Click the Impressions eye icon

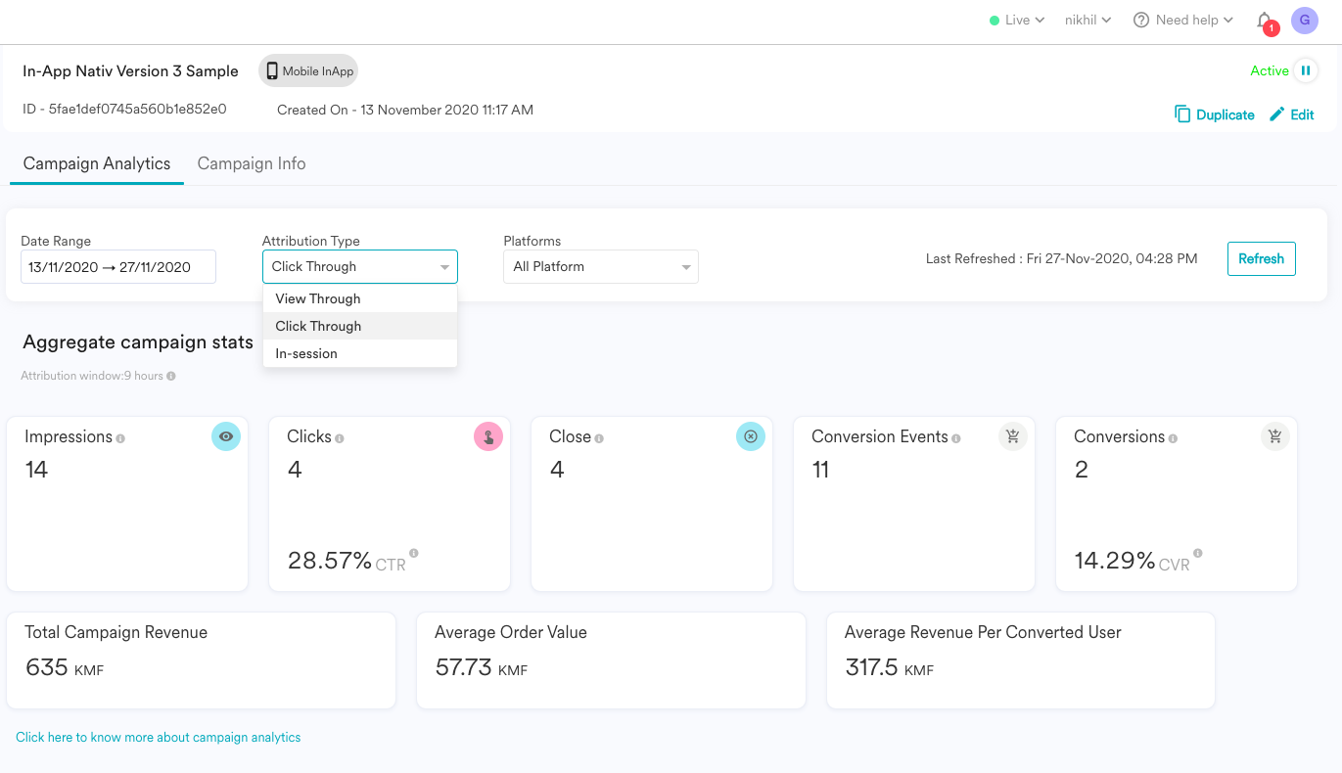[226, 436]
